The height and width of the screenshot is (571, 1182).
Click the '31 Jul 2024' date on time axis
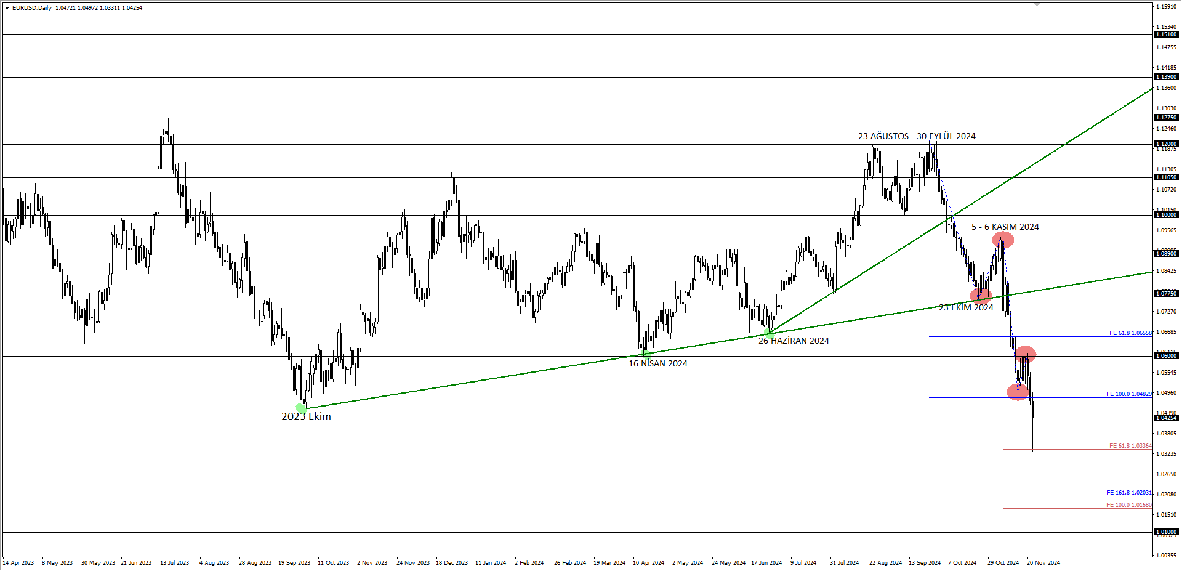click(x=844, y=563)
